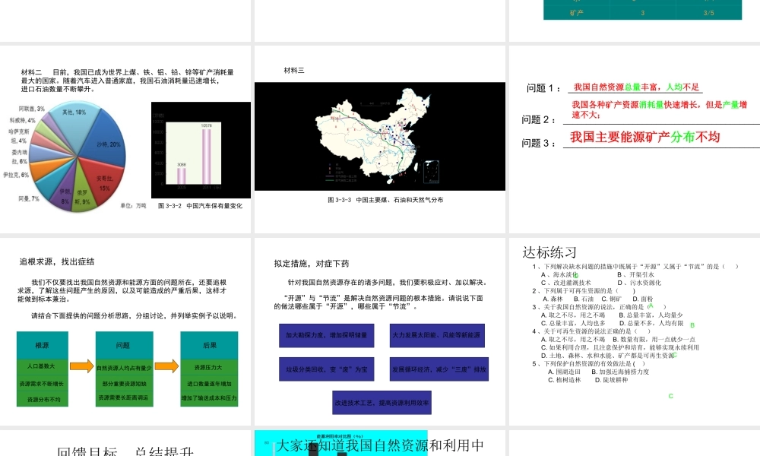
Task: Click the 加大勘探力度，增加探明储量 blue box
Action: tap(326, 335)
